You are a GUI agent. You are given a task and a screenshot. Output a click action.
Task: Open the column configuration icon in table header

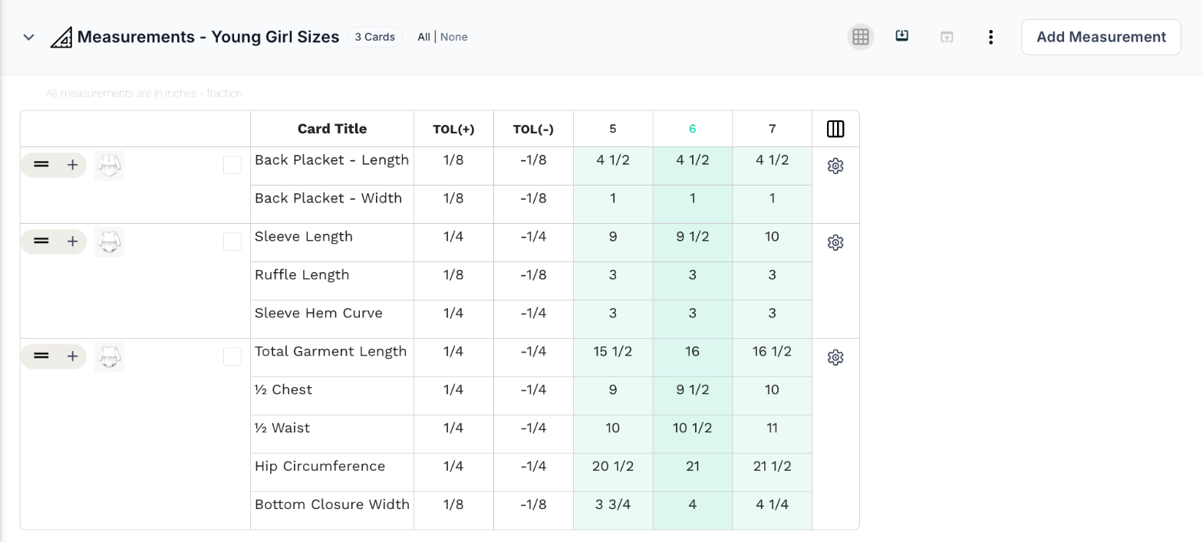[836, 129]
